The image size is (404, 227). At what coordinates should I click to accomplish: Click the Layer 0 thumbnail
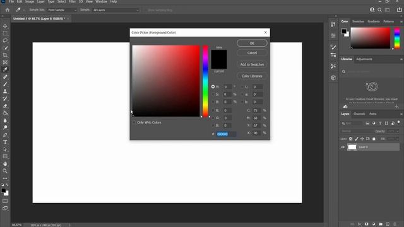[352, 147]
